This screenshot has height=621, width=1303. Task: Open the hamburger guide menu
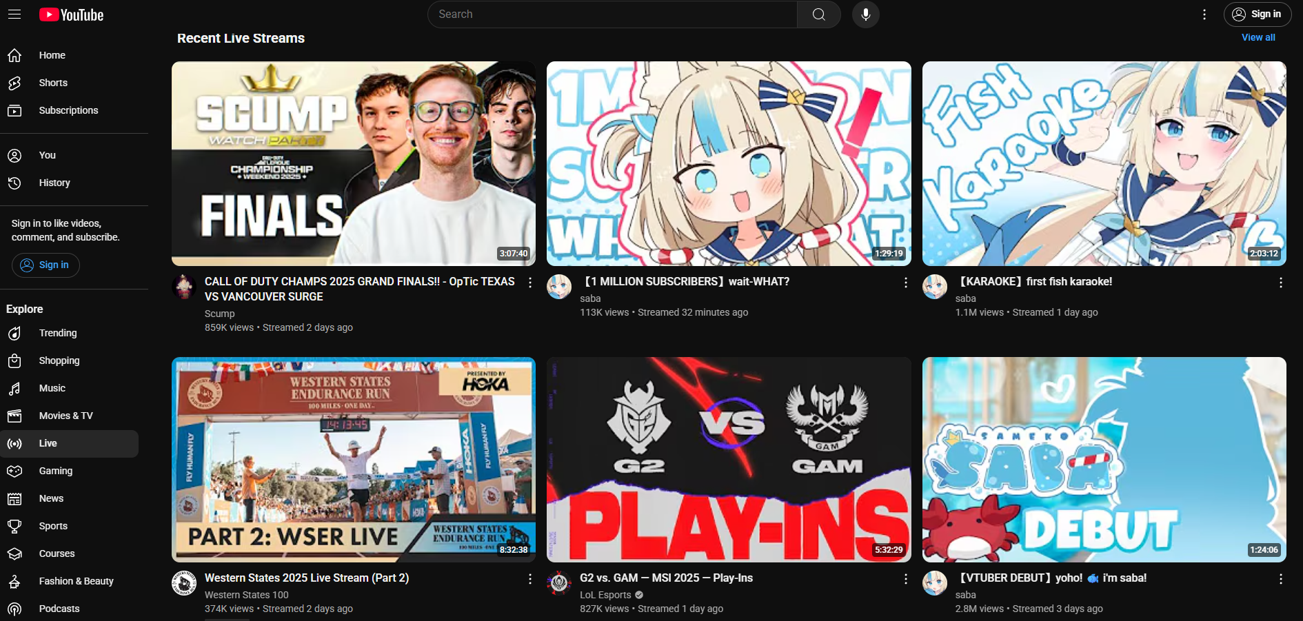14,14
